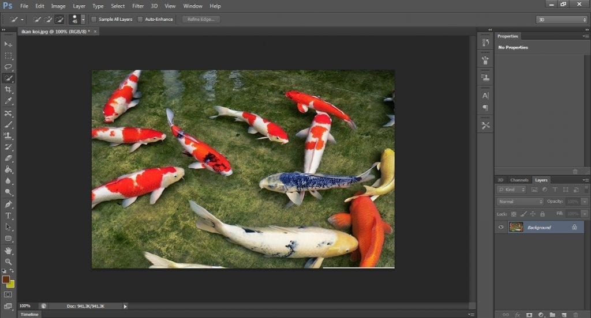Select the Background layer thumbnail
This screenshot has width=591, height=318.
(515, 228)
